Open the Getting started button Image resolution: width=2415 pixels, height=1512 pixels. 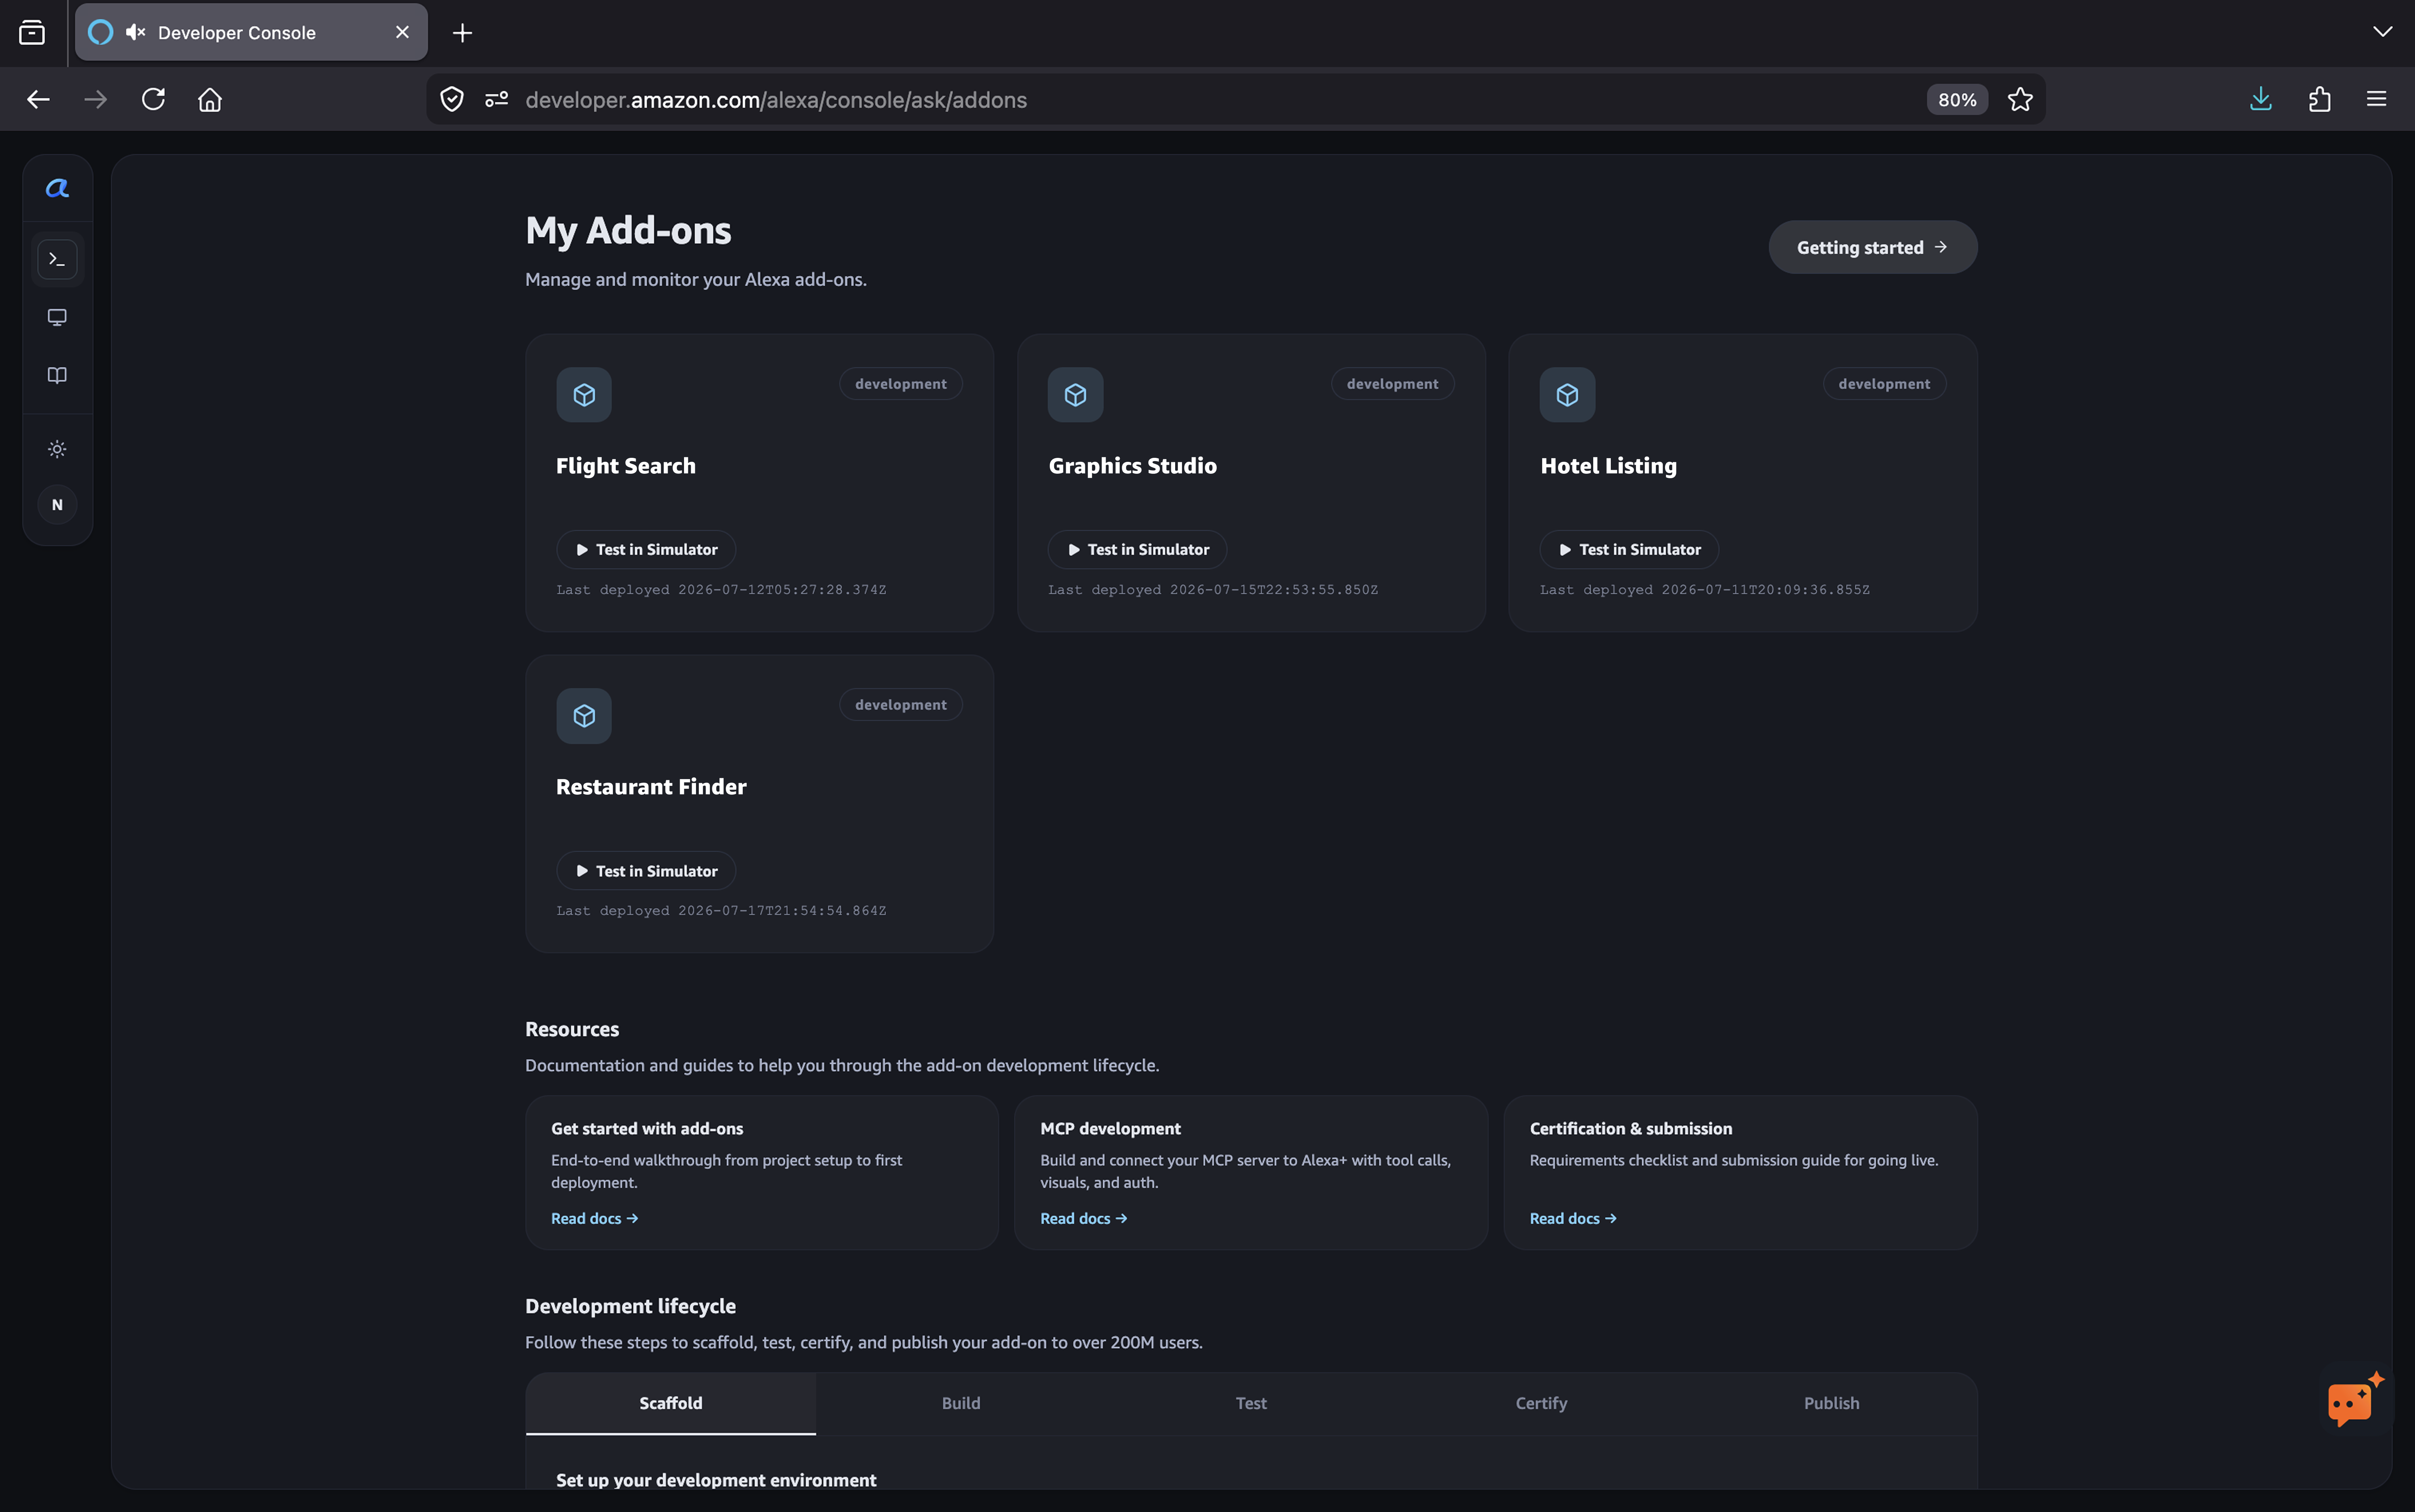[x=1872, y=247]
